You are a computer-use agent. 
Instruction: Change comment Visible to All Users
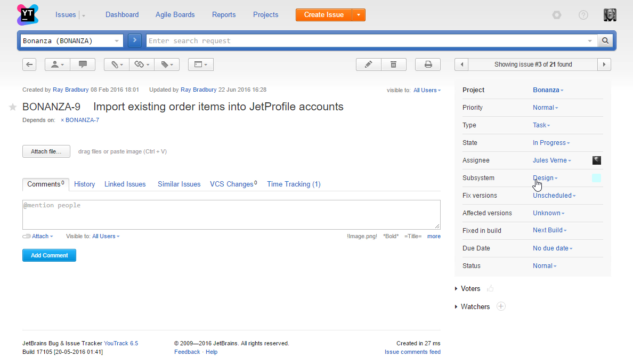[106, 237]
